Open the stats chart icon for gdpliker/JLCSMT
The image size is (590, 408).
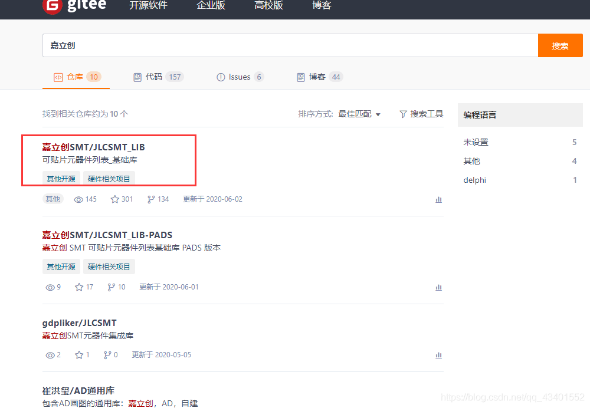tap(438, 355)
